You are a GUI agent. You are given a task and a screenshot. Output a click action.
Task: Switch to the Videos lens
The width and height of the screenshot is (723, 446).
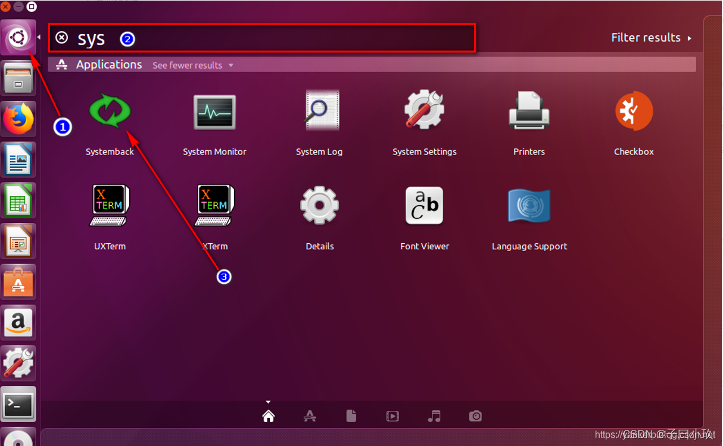(392, 416)
